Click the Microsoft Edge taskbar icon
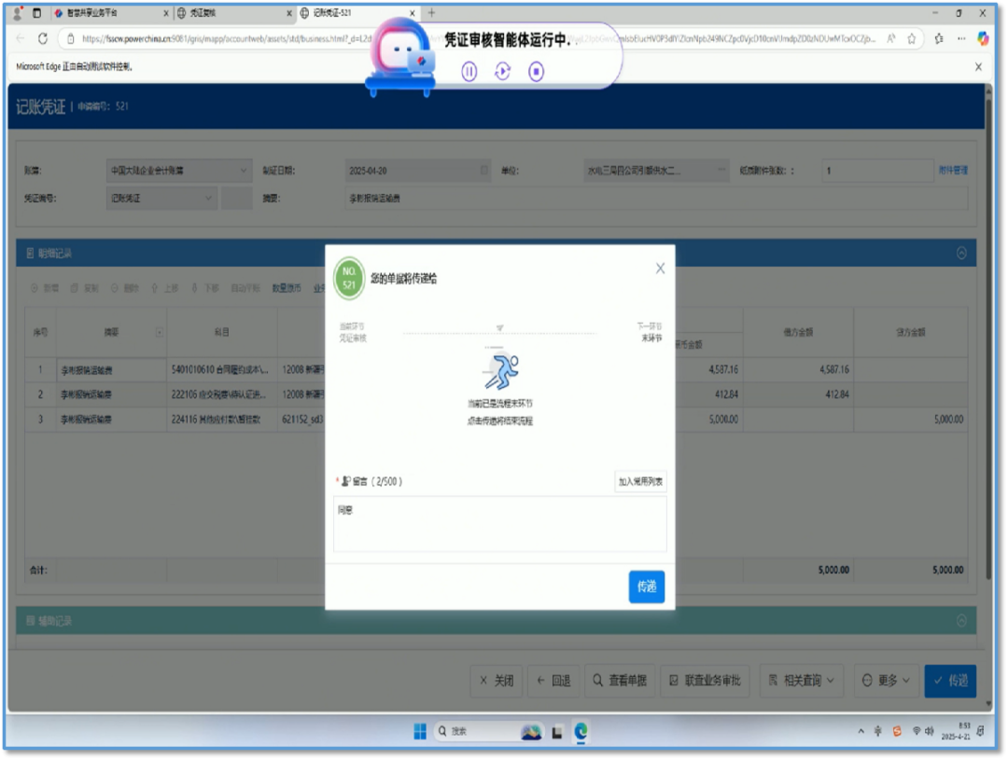 click(581, 732)
